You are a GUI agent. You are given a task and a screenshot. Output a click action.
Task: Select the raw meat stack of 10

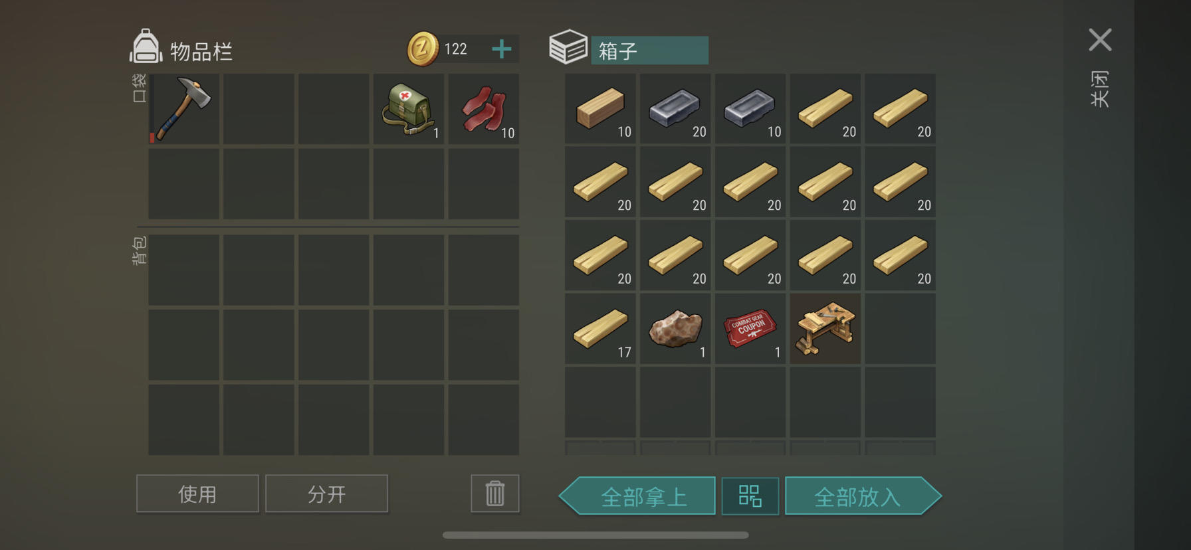point(483,109)
